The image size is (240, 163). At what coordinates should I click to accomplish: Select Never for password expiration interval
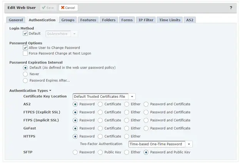point(25,74)
